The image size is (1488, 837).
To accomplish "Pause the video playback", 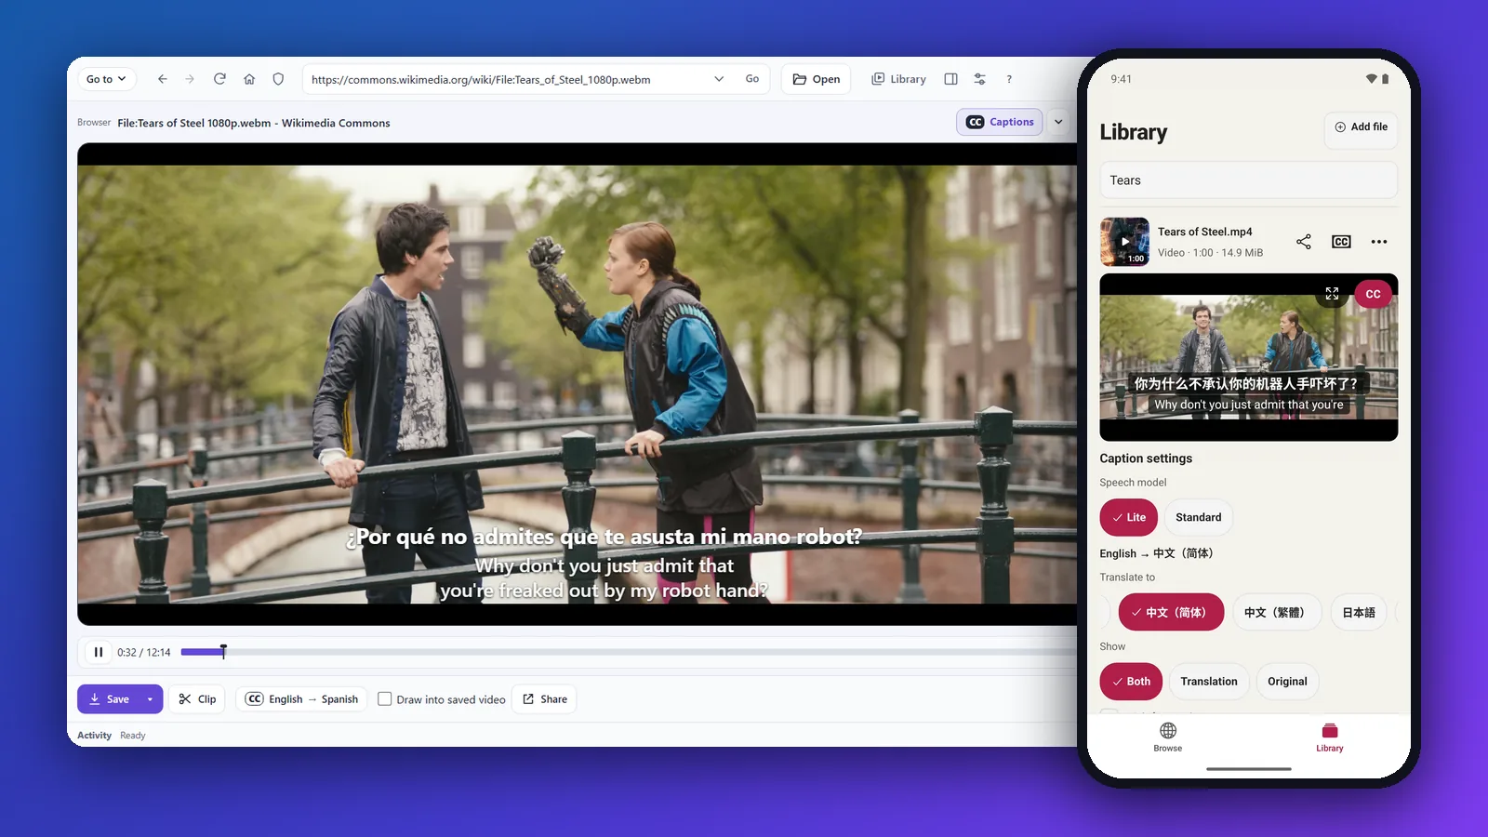I will click(99, 652).
